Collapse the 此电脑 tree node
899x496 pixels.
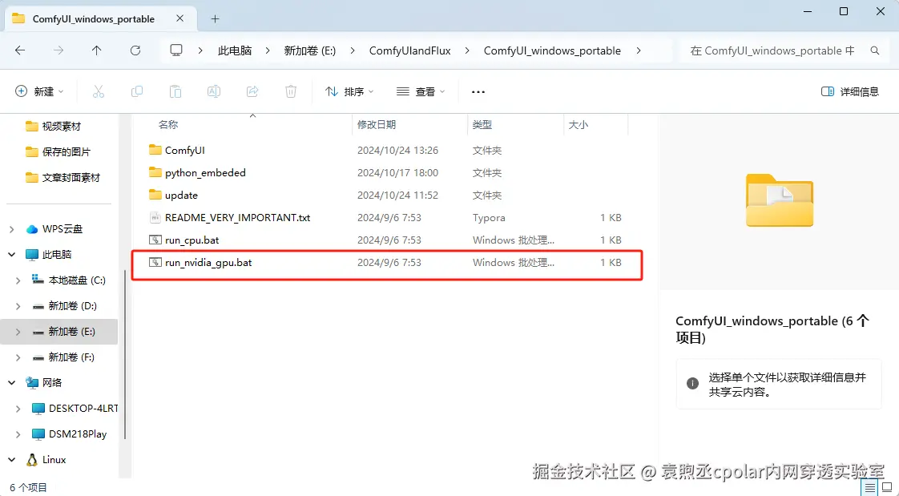12,255
